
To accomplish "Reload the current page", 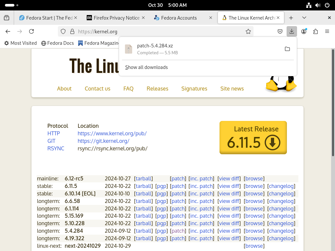I will [31, 32].
